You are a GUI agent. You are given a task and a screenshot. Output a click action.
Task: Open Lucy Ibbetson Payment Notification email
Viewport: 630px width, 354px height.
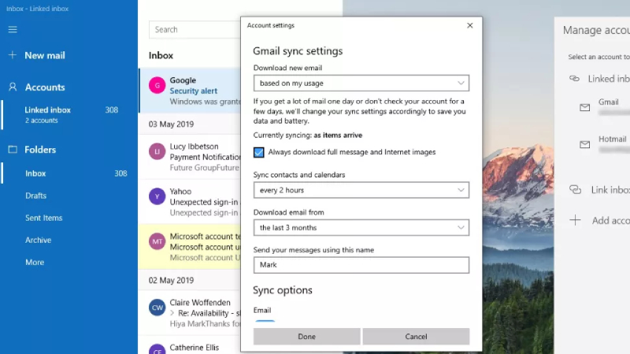tap(190, 157)
